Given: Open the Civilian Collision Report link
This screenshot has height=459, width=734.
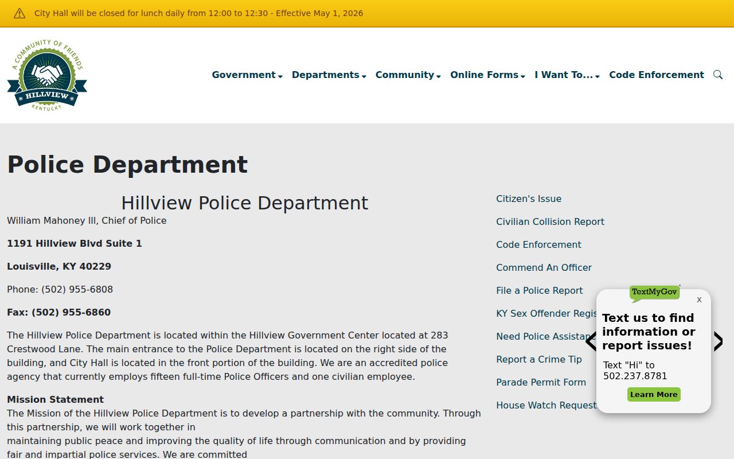Looking at the screenshot, I should [550, 221].
